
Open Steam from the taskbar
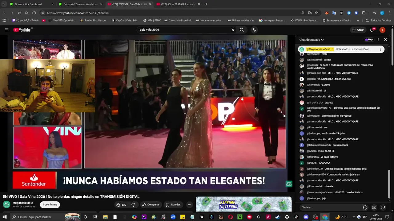tap(277, 217)
